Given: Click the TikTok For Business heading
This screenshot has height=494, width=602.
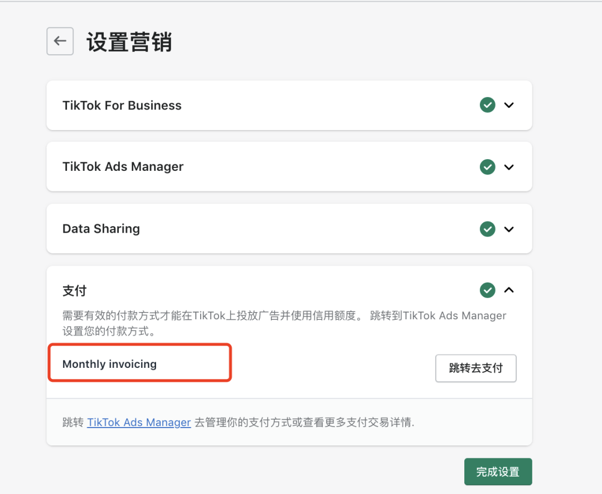Looking at the screenshot, I should [122, 105].
